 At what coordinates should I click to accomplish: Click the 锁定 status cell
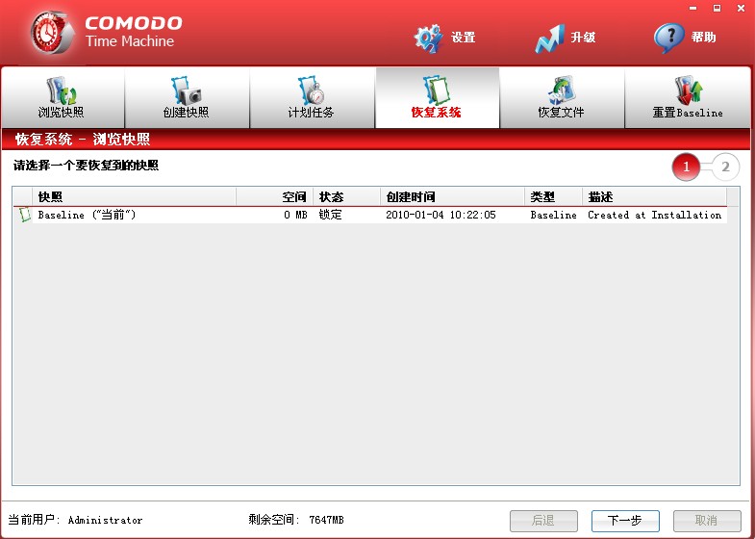(330, 215)
